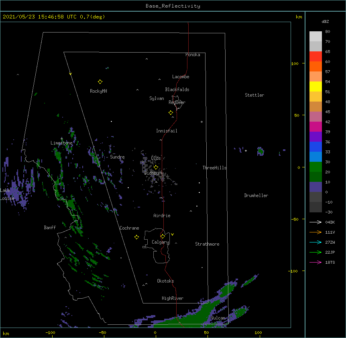Click the Ponoka city label
This screenshot has width=346, height=338.
point(193,55)
